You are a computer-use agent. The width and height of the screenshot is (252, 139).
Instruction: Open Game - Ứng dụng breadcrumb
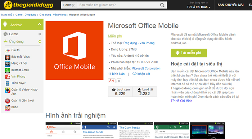point(26,15)
